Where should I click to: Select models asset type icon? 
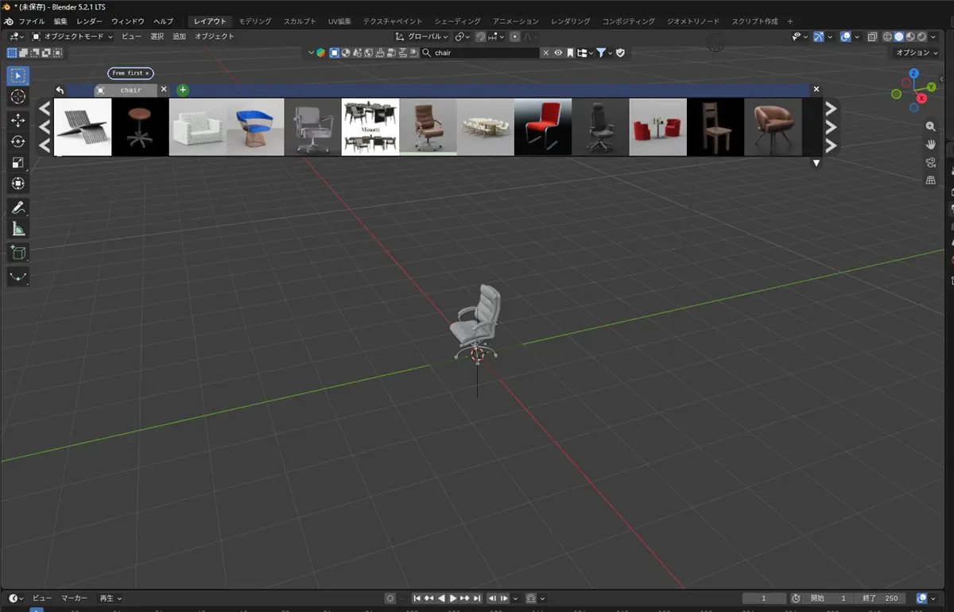click(x=335, y=53)
